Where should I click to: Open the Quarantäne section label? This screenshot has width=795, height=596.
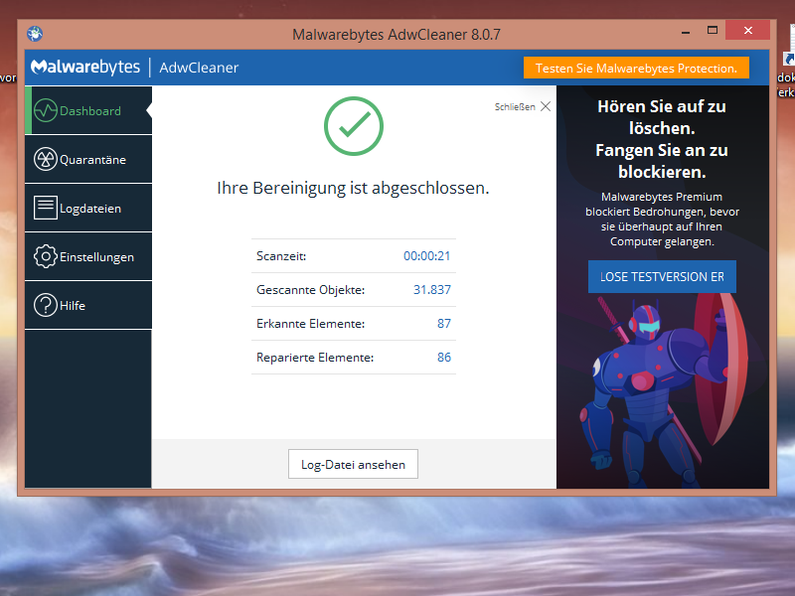[92, 160]
